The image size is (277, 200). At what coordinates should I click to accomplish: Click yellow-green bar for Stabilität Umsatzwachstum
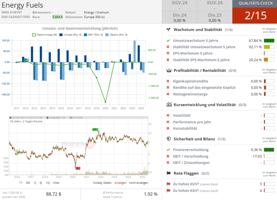(x=267, y=47)
